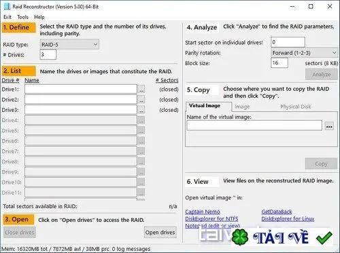Click the disabled Drive6 browse button
340x253 pixels.
coord(141,141)
